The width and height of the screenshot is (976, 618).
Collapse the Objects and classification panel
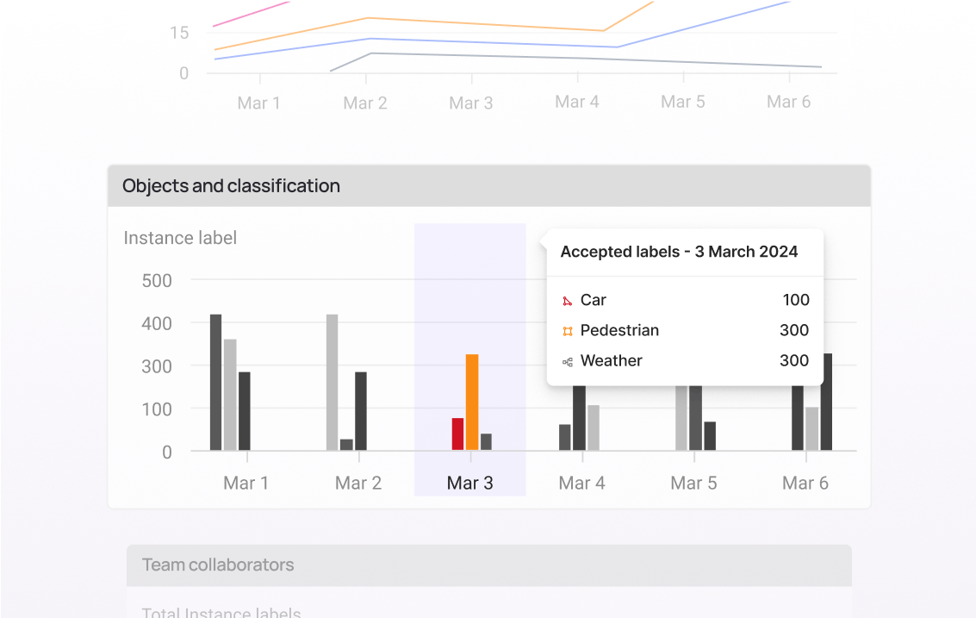(231, 185)
